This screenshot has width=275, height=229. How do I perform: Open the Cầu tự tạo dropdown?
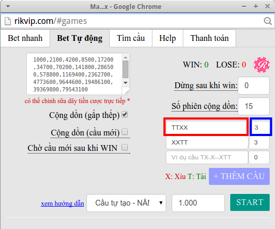click(x=126, y=203)
